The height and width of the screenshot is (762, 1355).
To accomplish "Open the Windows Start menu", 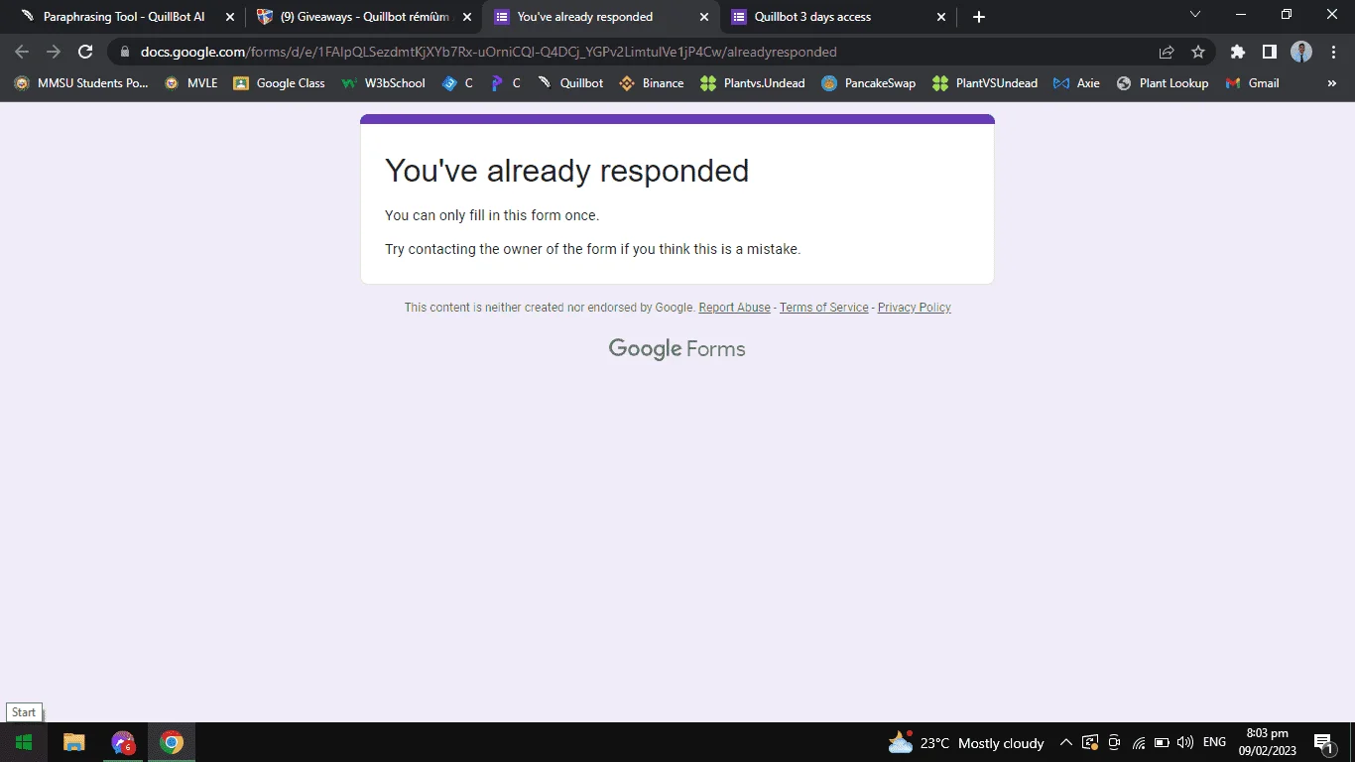I will (24, 742).
